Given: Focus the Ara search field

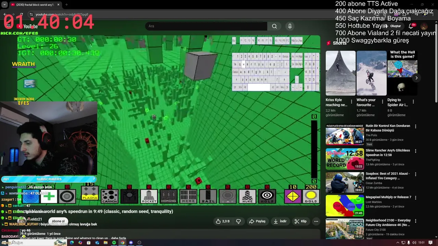Looking at the screenshot, I should [206, 26].
